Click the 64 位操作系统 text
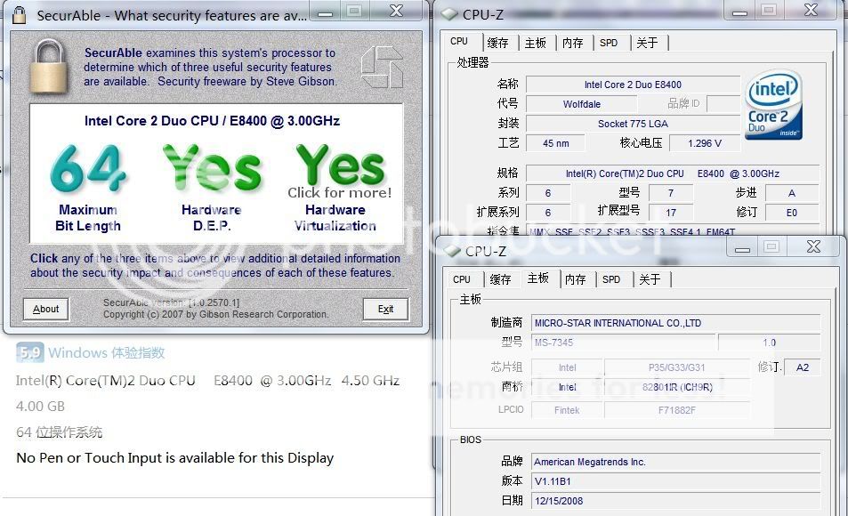This screenshot has width=848, height=516. pyautogui.click(x=59, y=432)
